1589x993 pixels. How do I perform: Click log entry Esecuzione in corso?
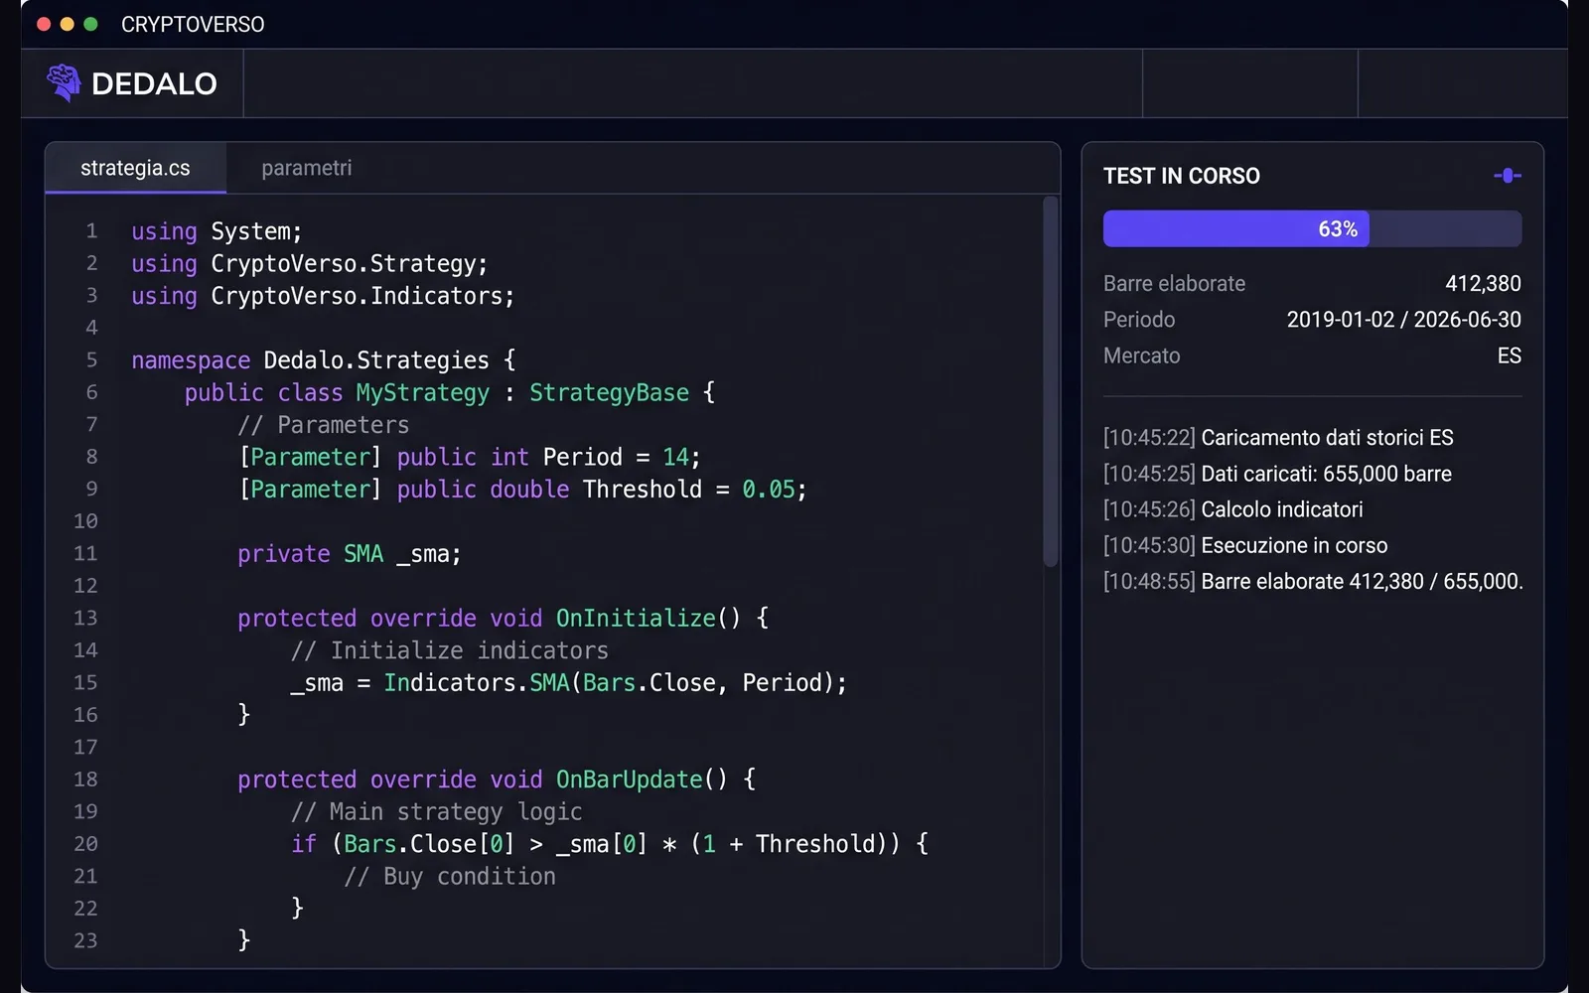point(1245,545)
